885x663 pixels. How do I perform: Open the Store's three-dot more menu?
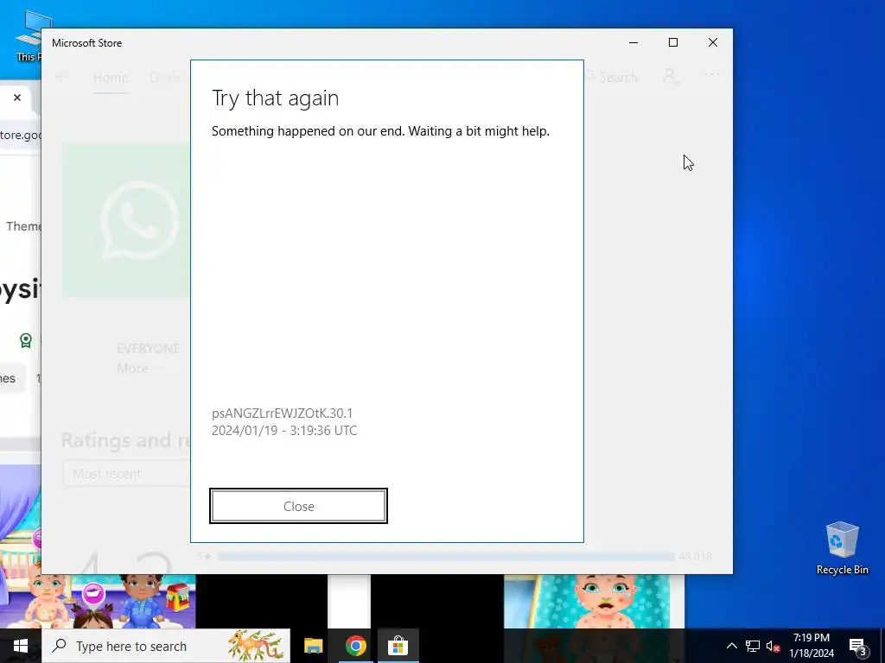point(712,74)
